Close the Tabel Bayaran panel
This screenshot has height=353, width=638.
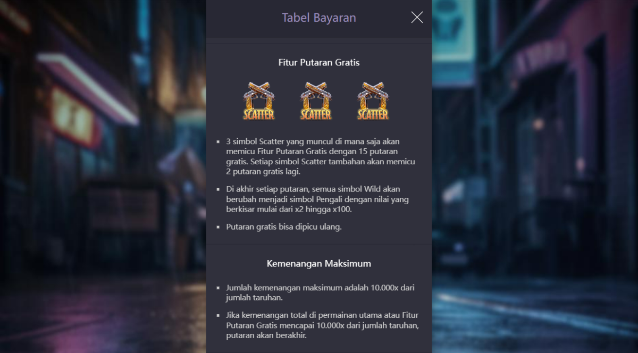[x=417, y=18]
